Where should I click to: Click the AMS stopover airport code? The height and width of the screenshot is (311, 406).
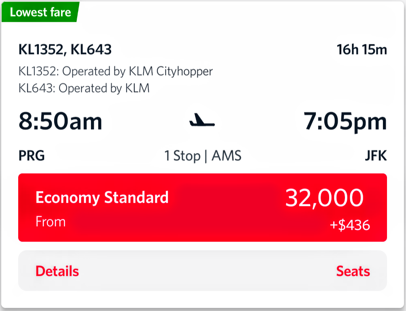tap(226, 156)
